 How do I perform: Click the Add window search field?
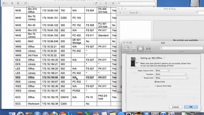click(181, 48)
